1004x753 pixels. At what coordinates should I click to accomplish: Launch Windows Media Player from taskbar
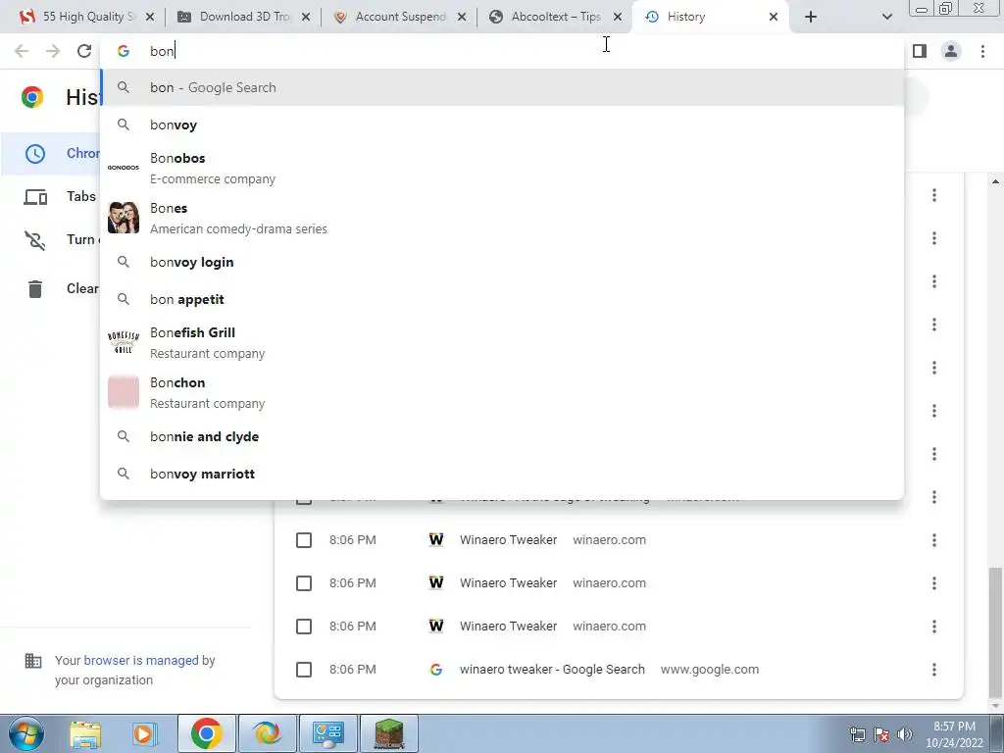tap(145, 733)
